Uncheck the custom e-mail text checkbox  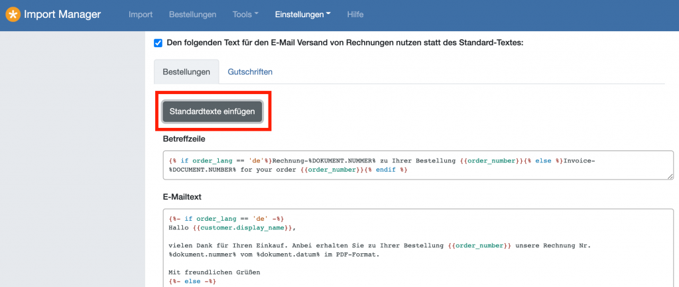point(158,43)
